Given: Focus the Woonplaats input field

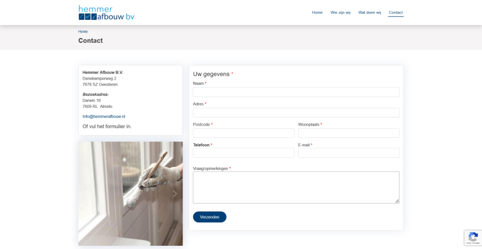Looking at the screenshot, I should tap(348, 133).
